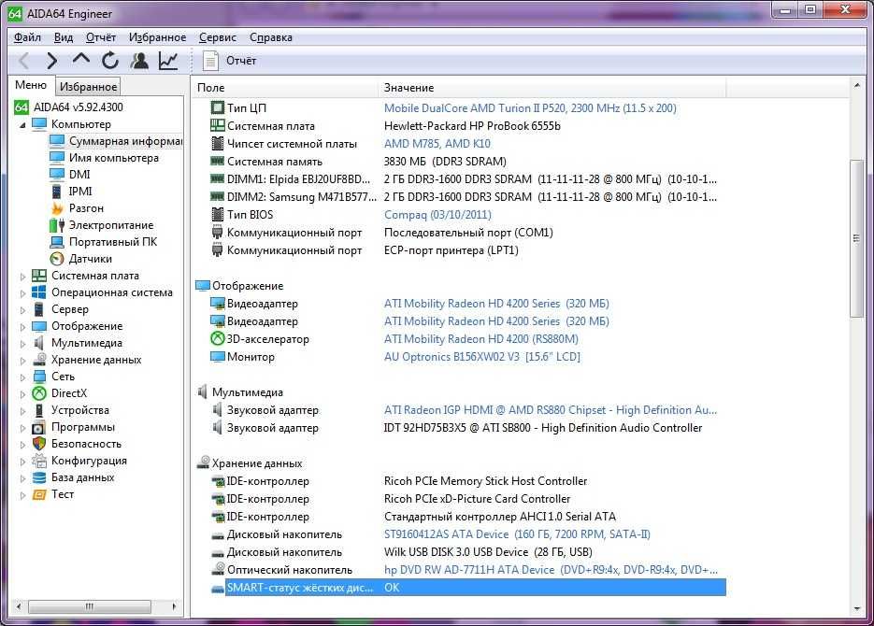
Task: Click the Оптический накопитель disc icon
Action: click(x=218, y=569)
